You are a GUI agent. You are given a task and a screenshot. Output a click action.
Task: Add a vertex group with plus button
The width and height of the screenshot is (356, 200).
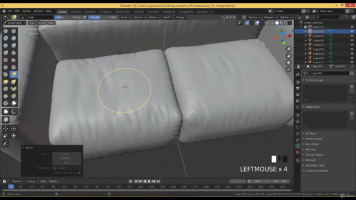(352, 87)
